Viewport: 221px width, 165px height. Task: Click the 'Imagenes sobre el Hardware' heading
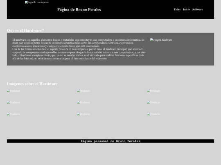32,84
